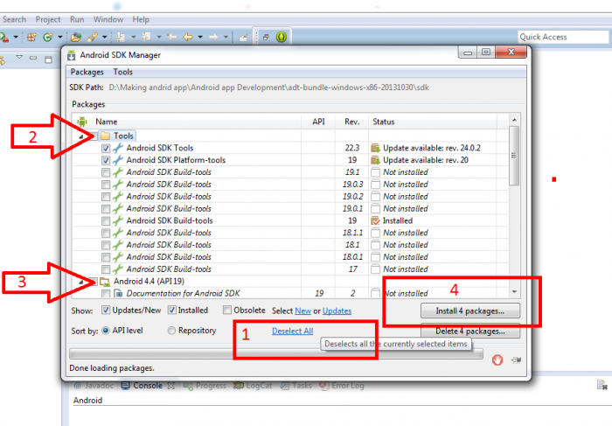Collapse the Tools folder tree arrow
The image size is (612, 426).
pyautogui.click(x=80, y=136)
